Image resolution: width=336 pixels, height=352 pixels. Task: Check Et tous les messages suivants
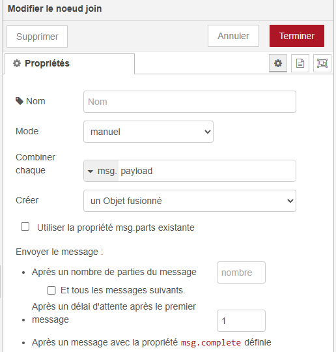tap(51, 290)
